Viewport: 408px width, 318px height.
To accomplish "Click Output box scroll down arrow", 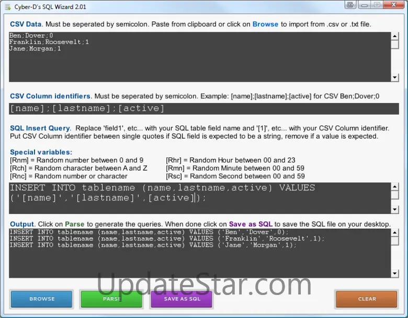I will [395, 273].
